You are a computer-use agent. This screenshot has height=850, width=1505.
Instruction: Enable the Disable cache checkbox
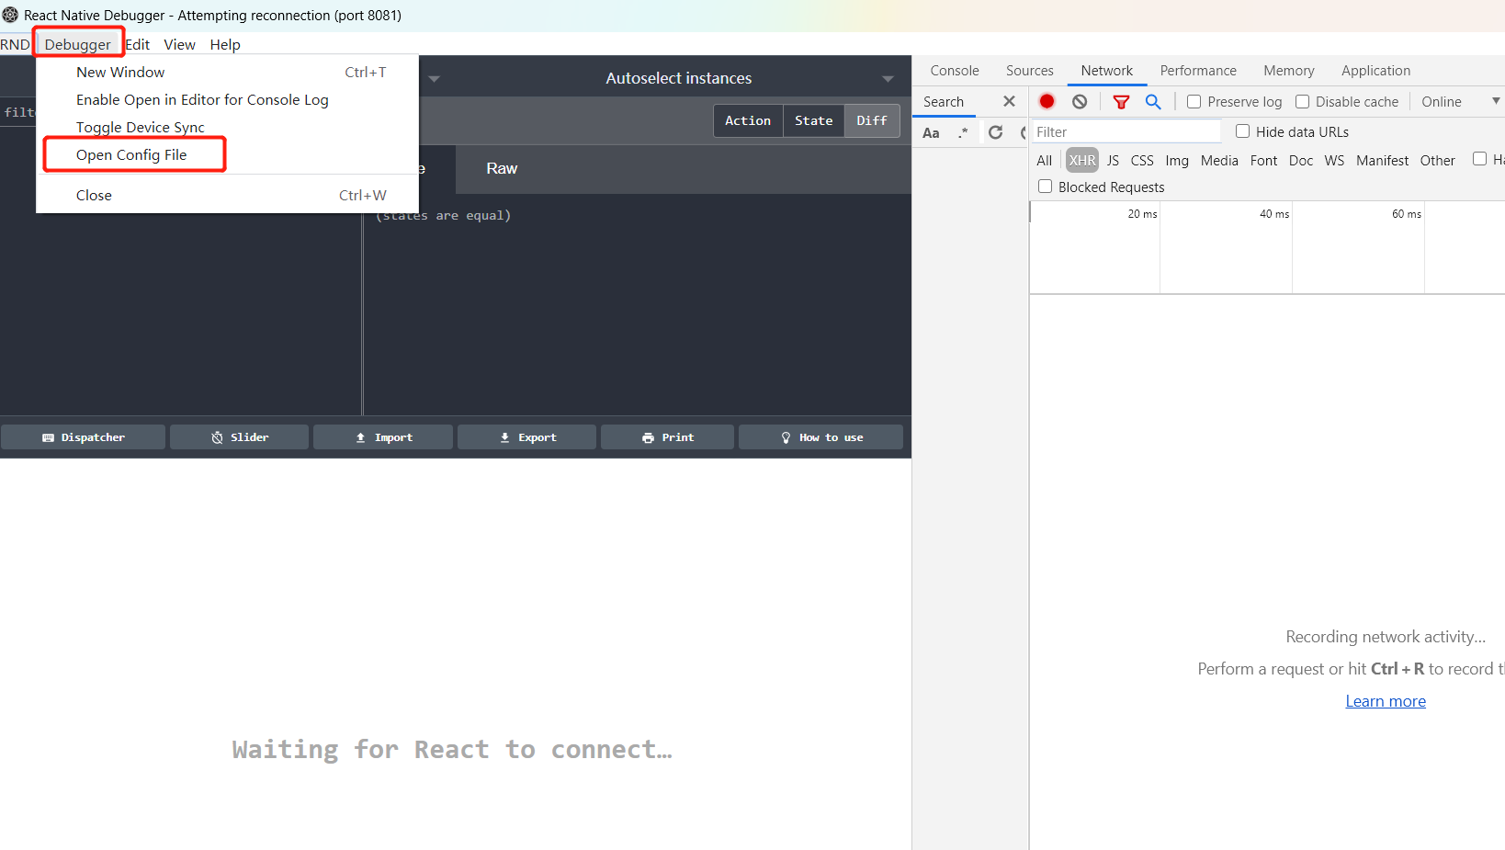click(x=1302, y=101)
